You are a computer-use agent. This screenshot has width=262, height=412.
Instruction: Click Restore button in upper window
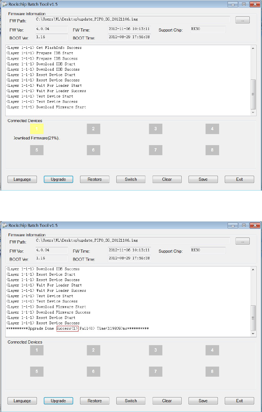(x=95, y=179)
